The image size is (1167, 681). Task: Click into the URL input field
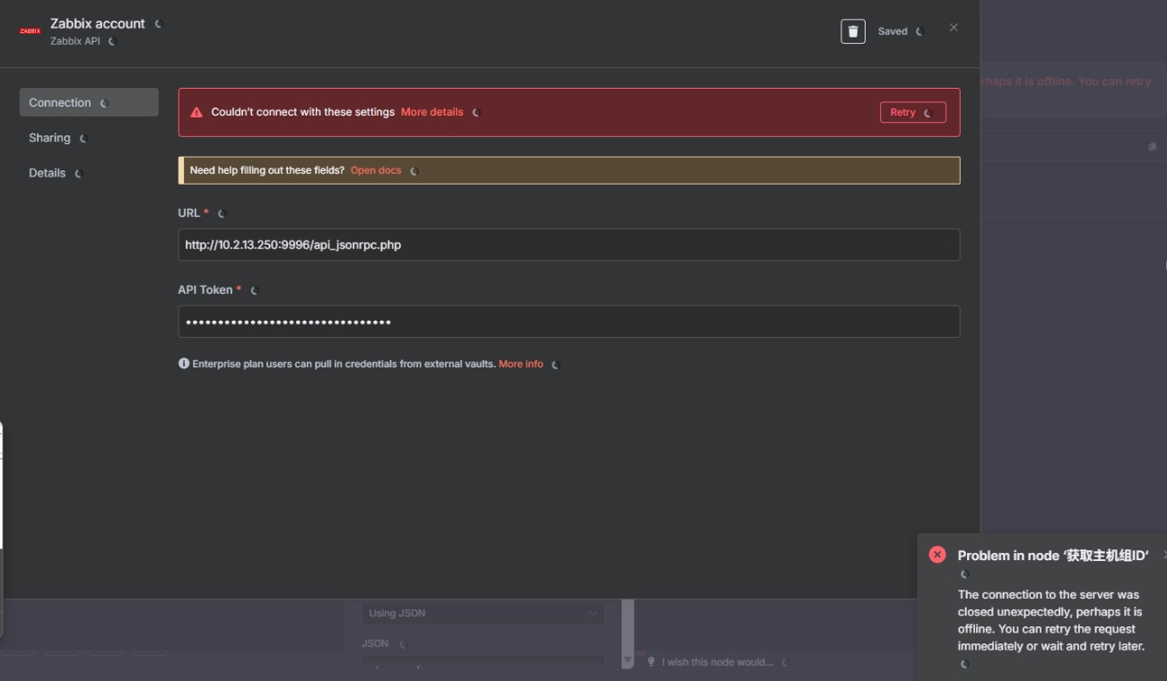click(569, 245)
